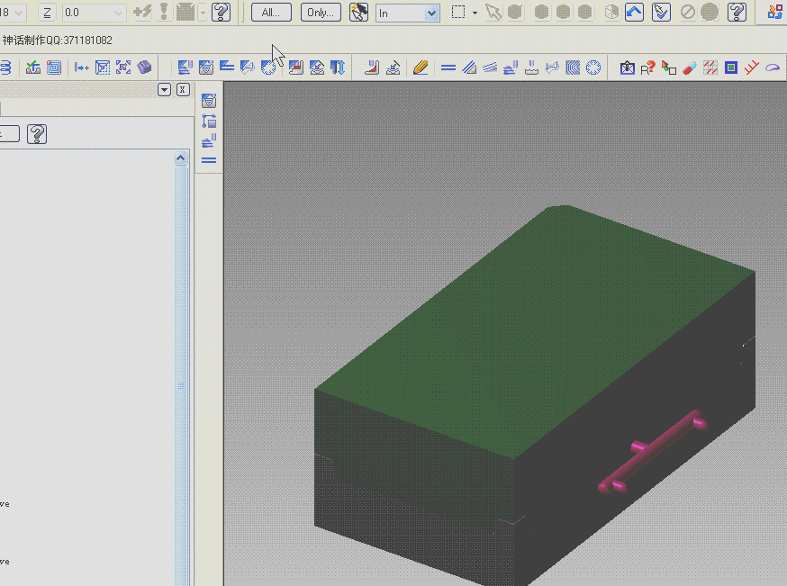Screen dimensions: 787x586
Task: Click the help button inside the left panel
Action: [37, 134]
